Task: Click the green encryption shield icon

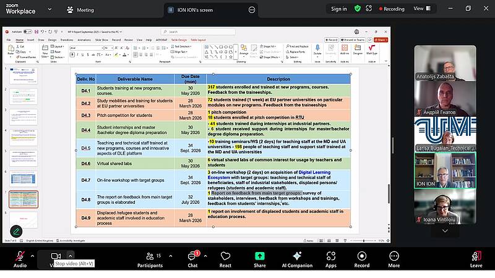Action: [358, 9]
